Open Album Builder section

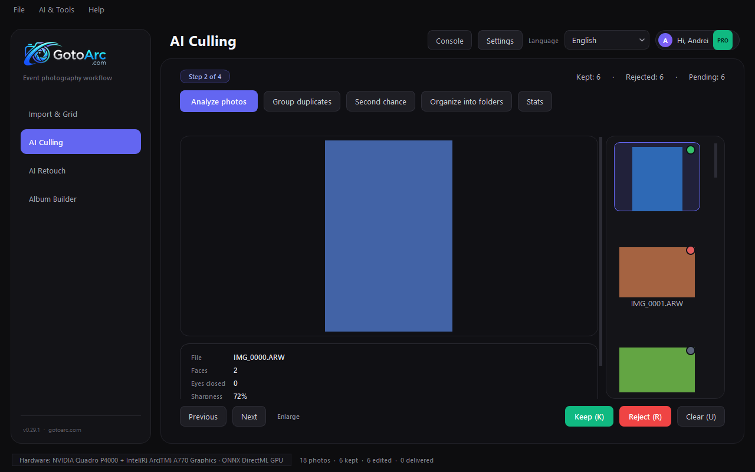tap(81, 199)
